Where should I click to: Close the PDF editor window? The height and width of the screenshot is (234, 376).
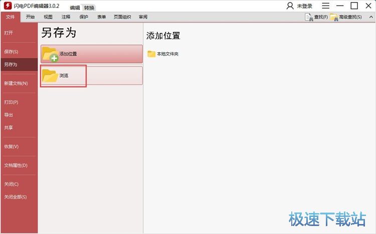tap(368, 5)
